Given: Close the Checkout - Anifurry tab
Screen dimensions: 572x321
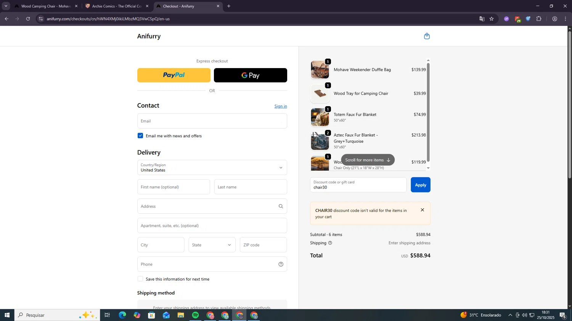Looking at the screenshot, I should pyautogui.click(x=218, y=6).
